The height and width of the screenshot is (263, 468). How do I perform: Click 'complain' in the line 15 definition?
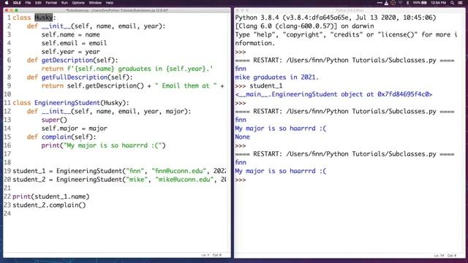point(56,137)
